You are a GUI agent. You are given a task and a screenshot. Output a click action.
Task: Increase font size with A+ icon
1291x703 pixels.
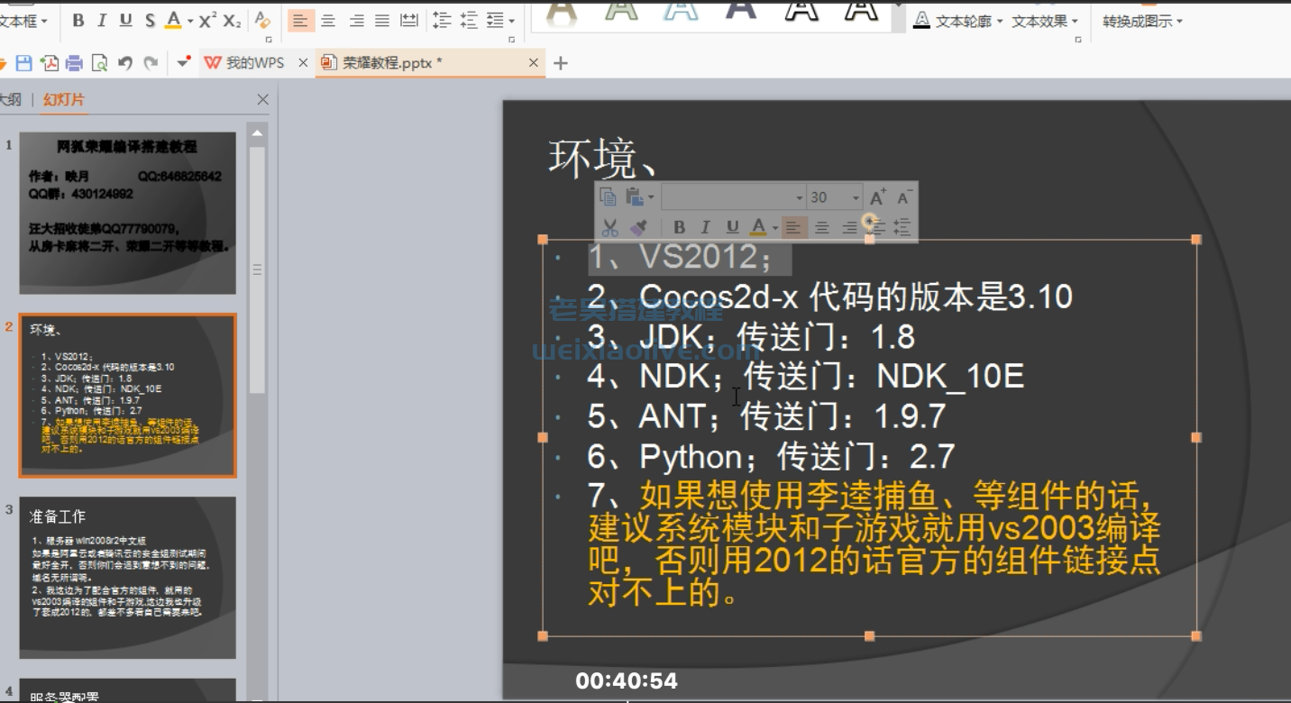[877, 196]
